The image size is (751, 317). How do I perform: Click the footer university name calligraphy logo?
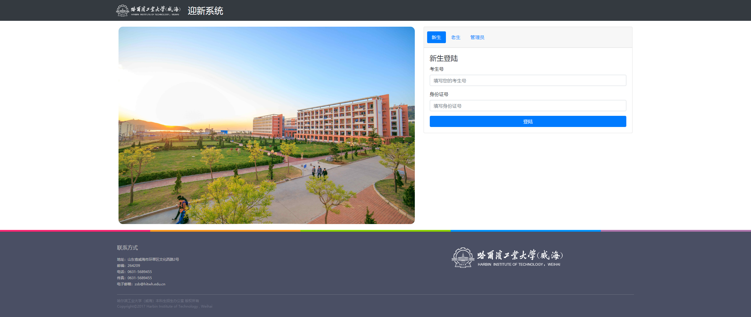[520, 255]
